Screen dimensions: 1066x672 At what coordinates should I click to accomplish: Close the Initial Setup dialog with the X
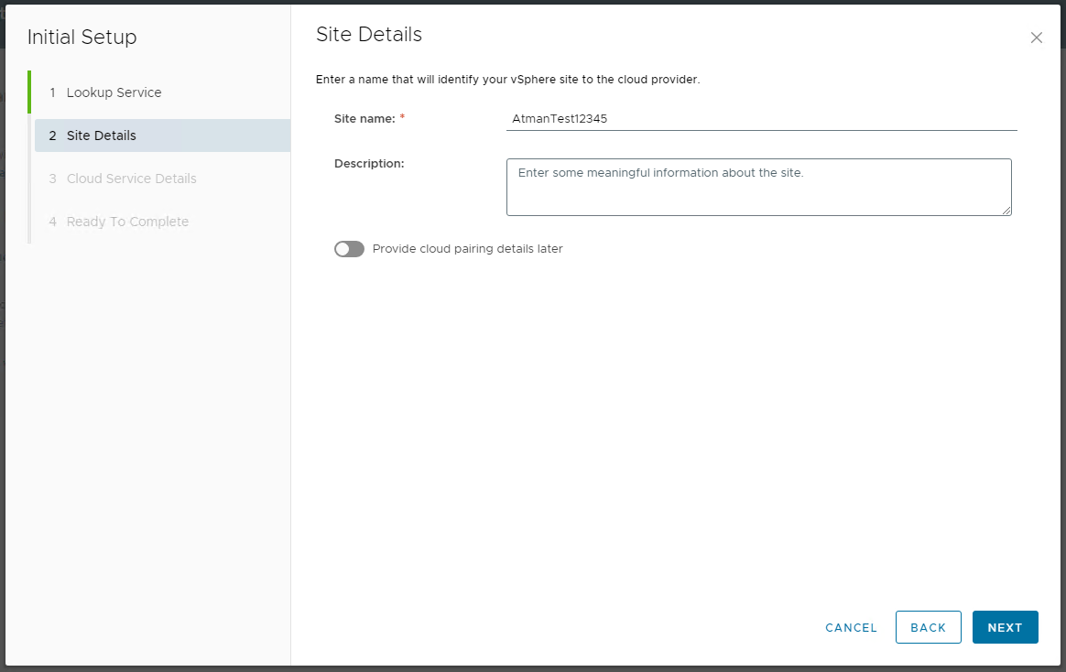coord(1036,38)
